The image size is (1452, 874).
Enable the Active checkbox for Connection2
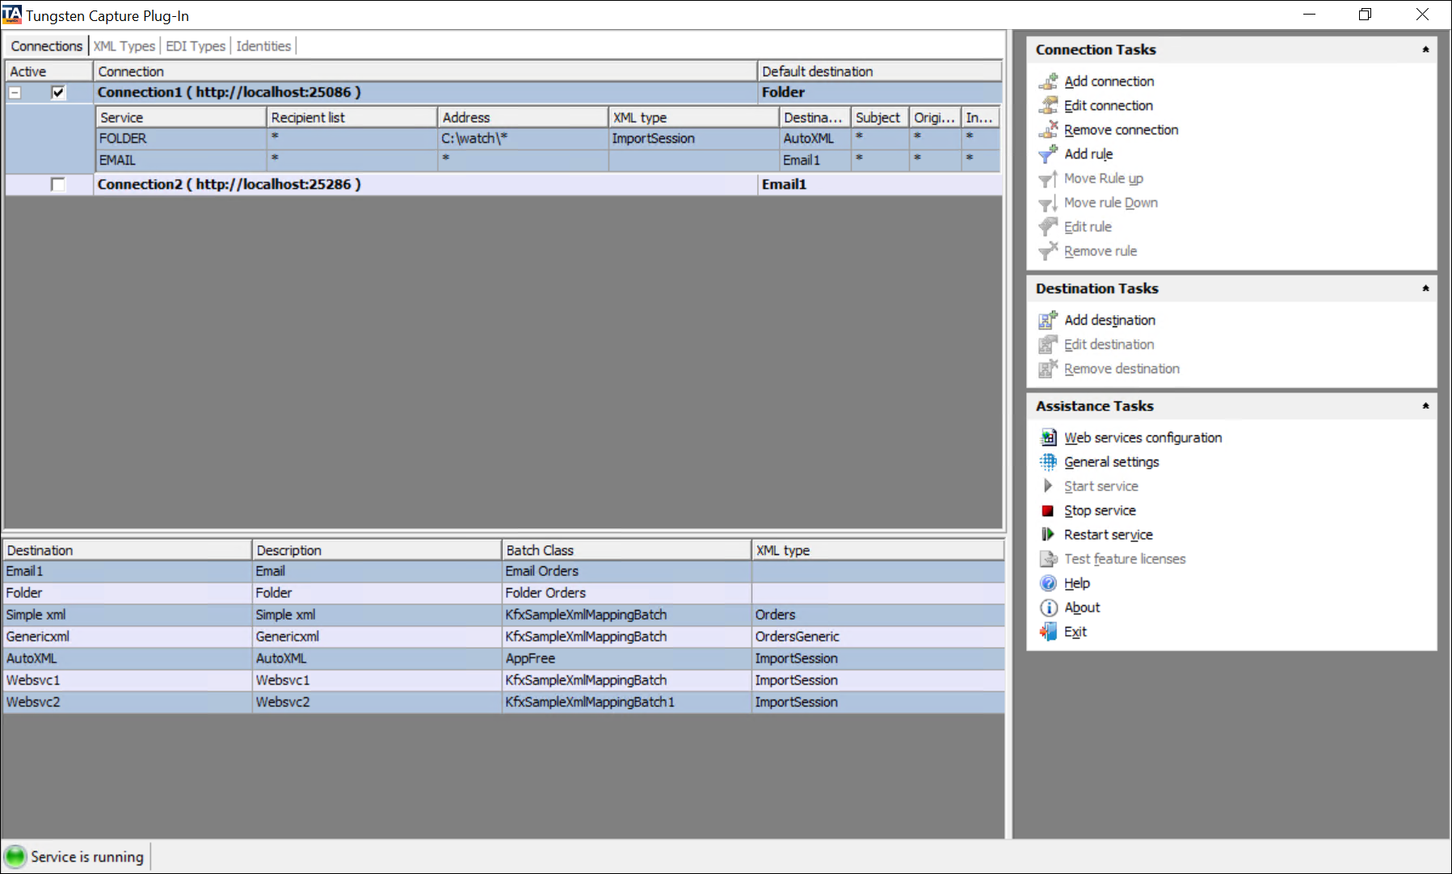pos(58,185)
